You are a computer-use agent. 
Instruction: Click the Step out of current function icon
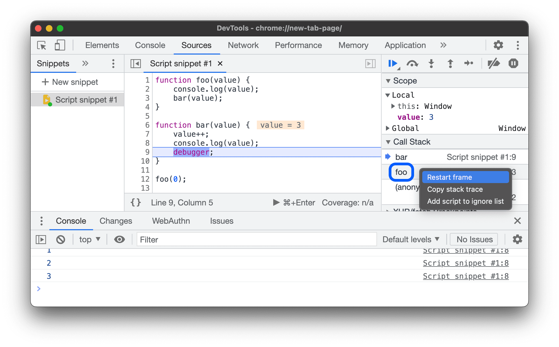(x=450, y=63)
